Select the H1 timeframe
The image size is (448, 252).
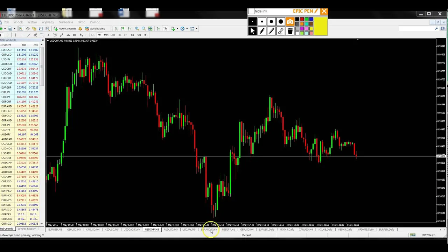click(x=119, y=35)
